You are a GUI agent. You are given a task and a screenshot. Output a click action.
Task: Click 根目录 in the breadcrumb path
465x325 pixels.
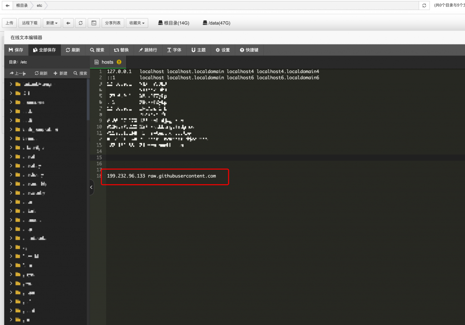[22, 5]
